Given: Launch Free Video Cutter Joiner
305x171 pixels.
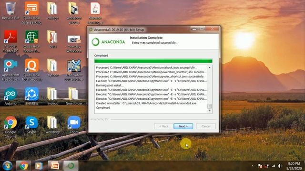Looking at the screenshot, I should point(74,70).
